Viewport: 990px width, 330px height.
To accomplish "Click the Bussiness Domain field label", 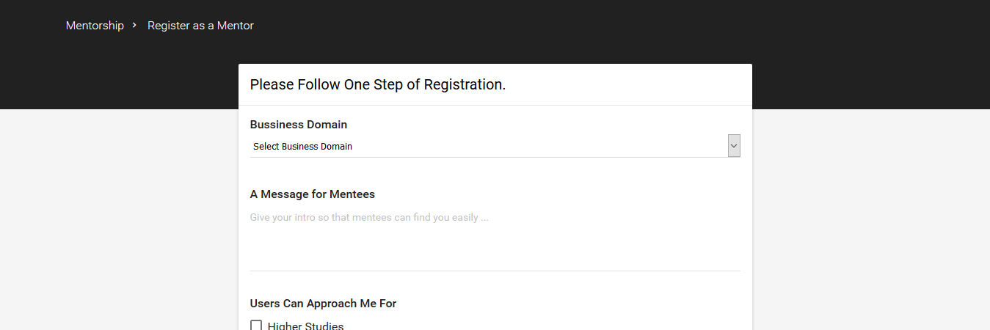I will tap(298, 125).
